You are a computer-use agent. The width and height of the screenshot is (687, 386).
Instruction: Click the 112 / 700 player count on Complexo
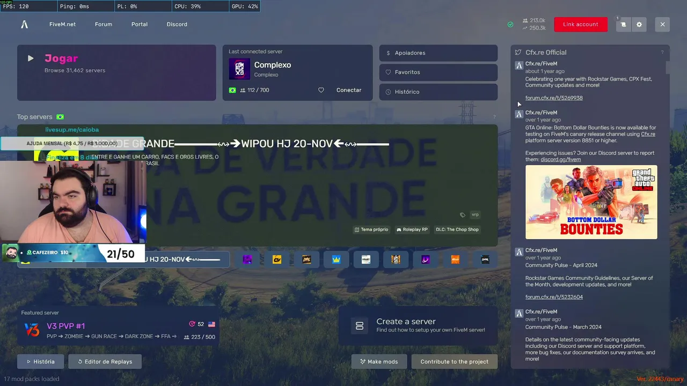(254, 90)
